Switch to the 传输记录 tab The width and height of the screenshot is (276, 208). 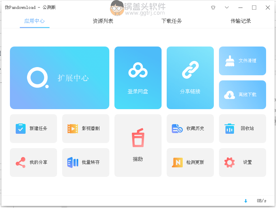[240, 21]
